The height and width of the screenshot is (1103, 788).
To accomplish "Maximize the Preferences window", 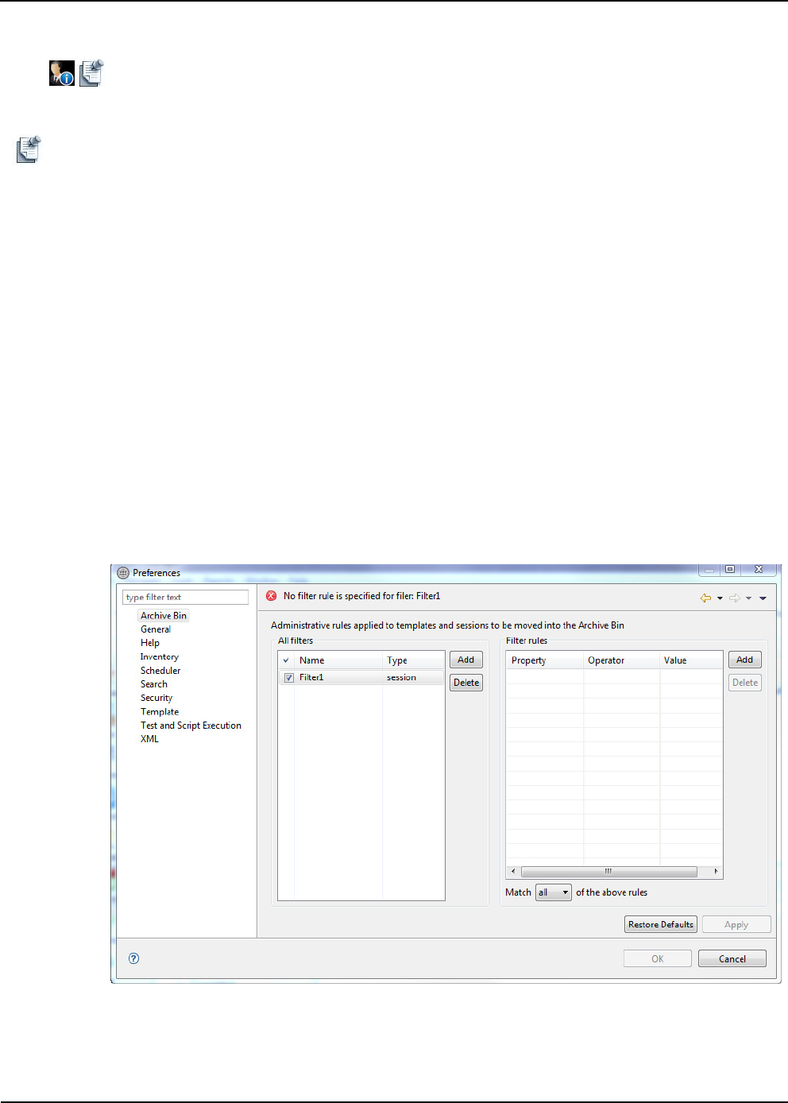I will point(730,569).
